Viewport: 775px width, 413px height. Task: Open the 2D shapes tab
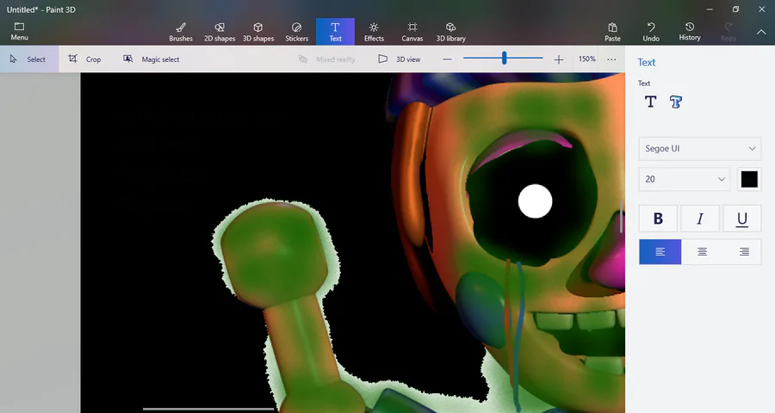220,32
